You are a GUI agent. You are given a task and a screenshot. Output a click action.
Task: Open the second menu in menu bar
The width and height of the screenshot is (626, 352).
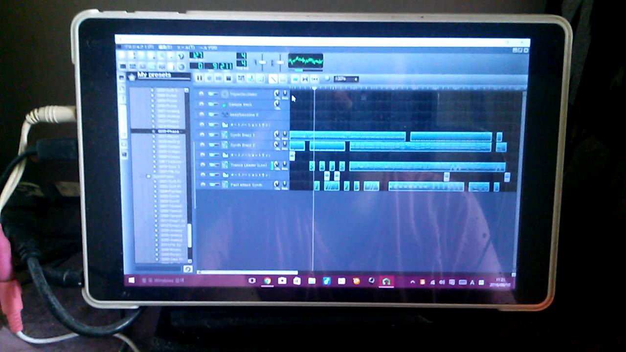[x=165, y=47]
